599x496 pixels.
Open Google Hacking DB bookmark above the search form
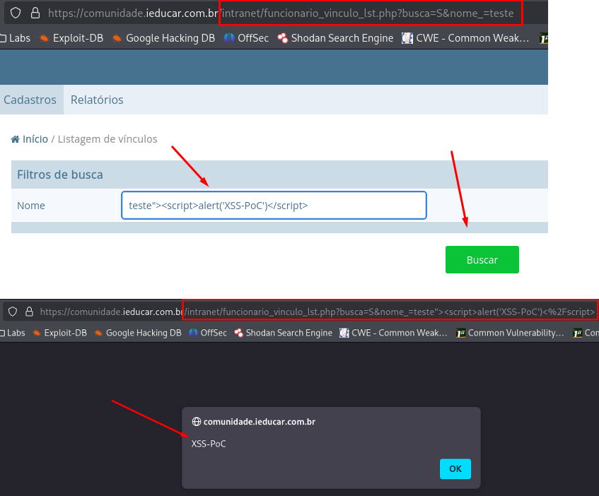coord(163,38)
